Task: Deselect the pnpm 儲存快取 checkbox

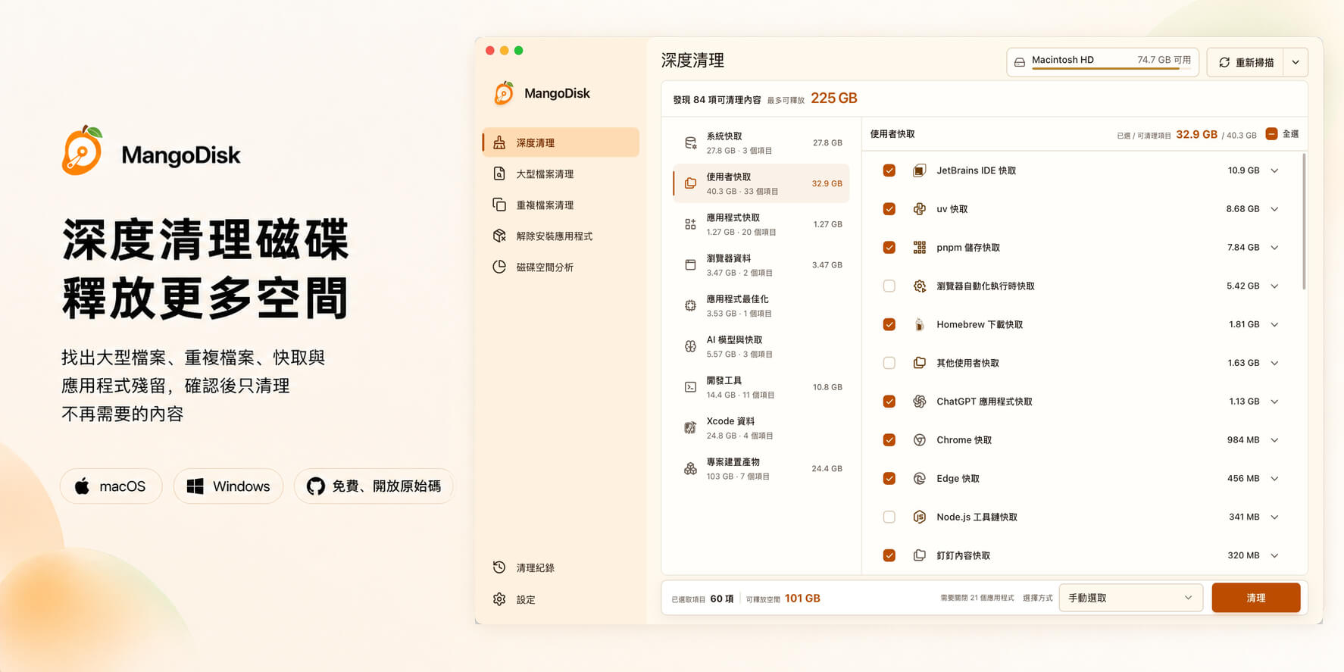Action: (x=889, y=248)
